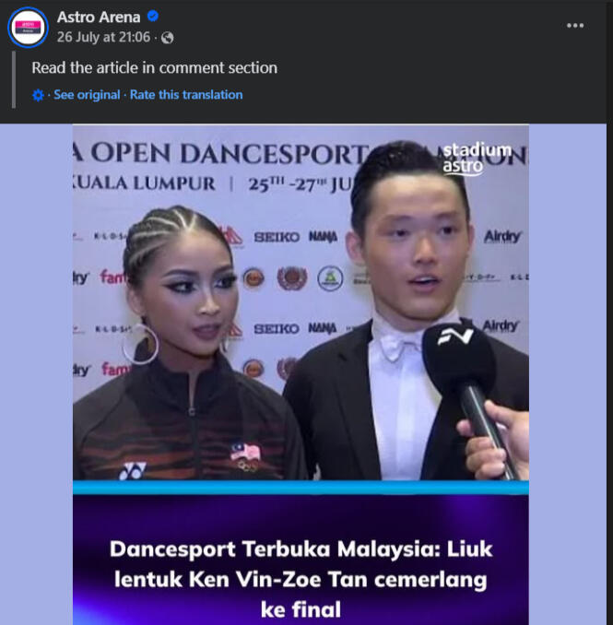
Task: Open the three-dots post options menu
Action: point(575,26)
